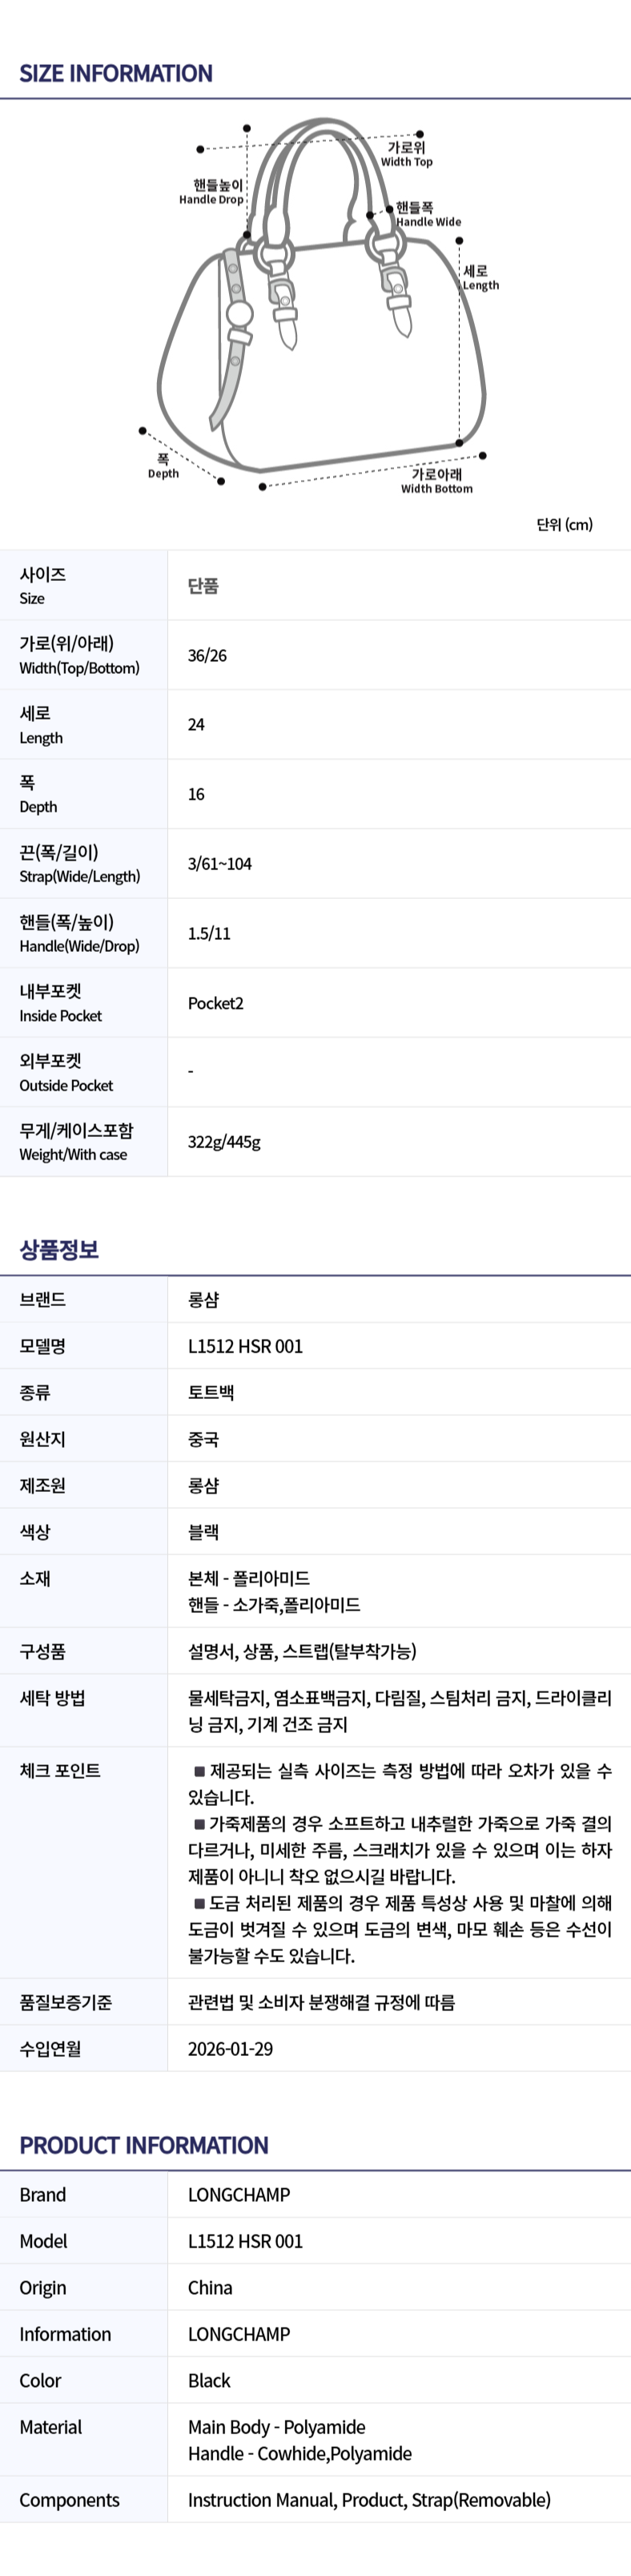The height and width of the screenshot is (2576, 631).
Task: Click the PRODUCT INFORMATION heading
Action: pos(144,2145)
